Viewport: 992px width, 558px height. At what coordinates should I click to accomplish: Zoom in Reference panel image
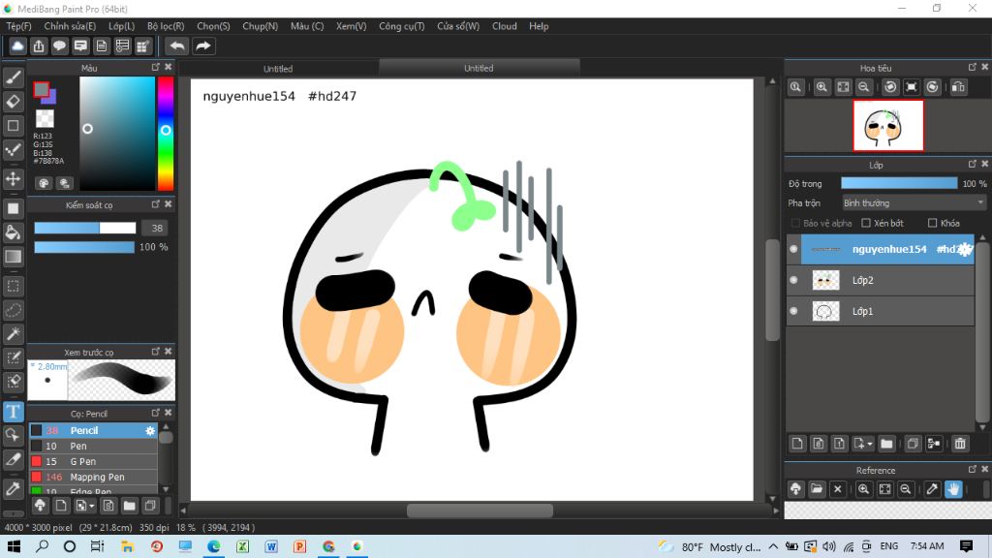(x=863, y=489)
